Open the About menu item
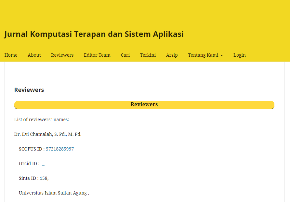290x202 pixels. [x=34, y=55]
